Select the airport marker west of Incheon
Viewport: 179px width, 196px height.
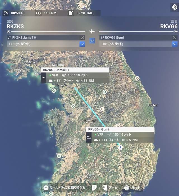tap(54, 91)
